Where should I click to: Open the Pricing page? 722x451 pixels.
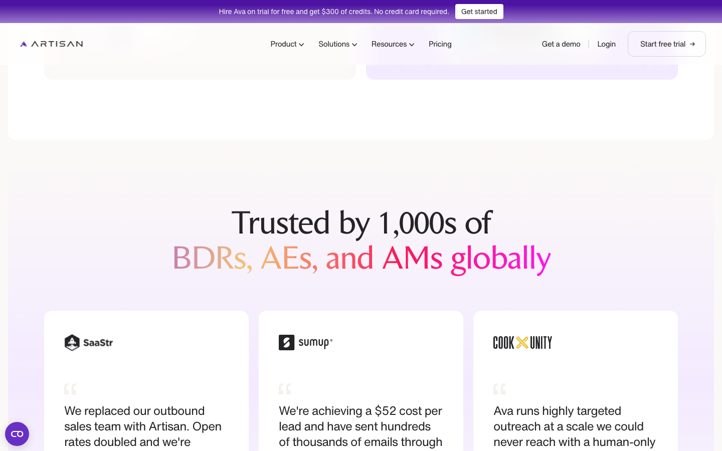pos(440,44)
